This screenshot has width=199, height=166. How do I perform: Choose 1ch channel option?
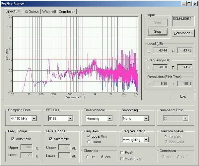(88, 157)
